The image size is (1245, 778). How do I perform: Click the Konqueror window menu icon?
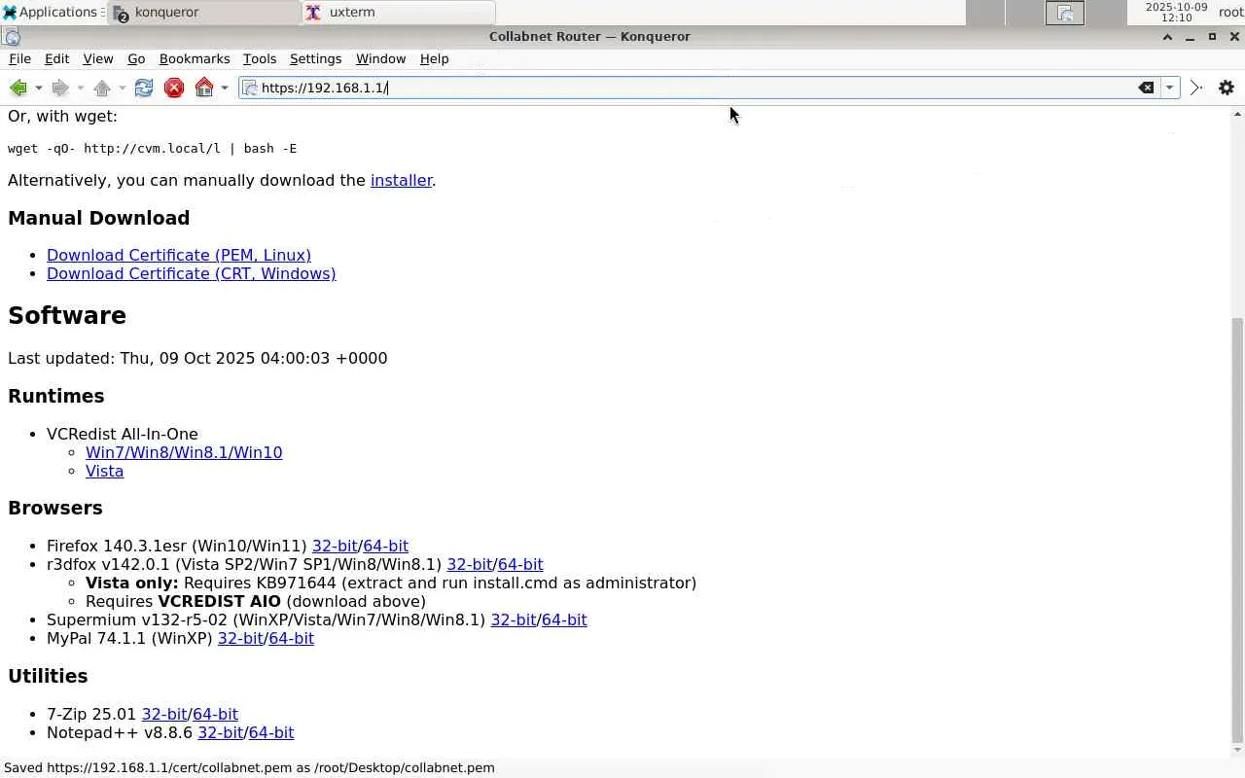[12, 37]
